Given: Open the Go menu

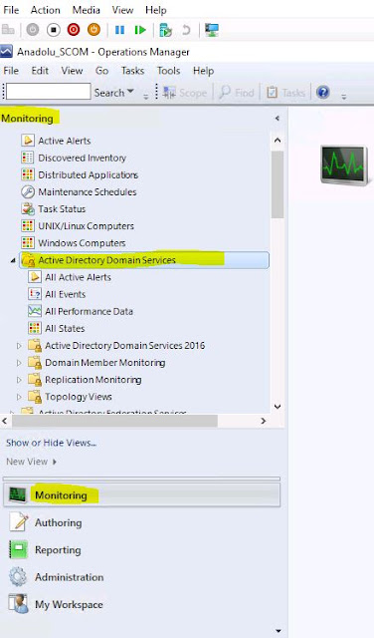Looking at the screenshot, I should click(x=101, y=71).
